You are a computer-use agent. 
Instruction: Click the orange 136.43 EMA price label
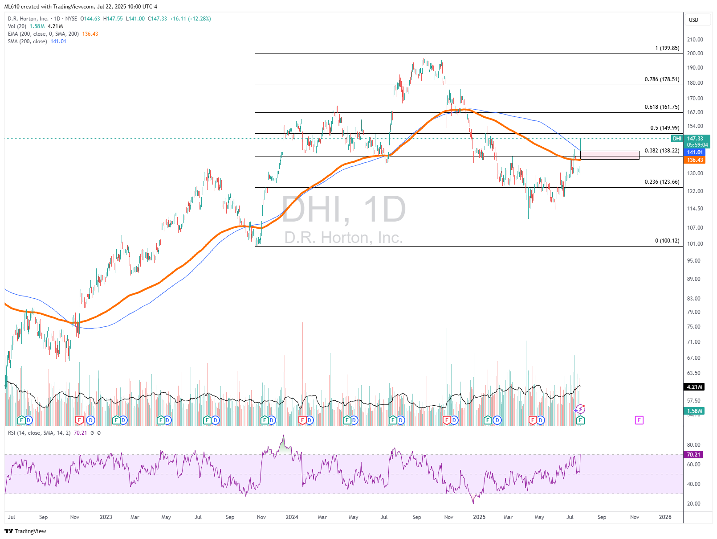[695, 160]
